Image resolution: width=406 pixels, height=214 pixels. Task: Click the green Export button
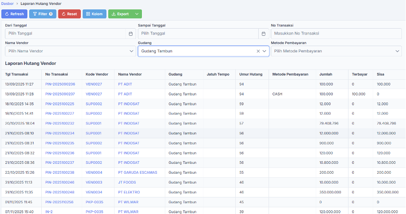pos(120,14)
